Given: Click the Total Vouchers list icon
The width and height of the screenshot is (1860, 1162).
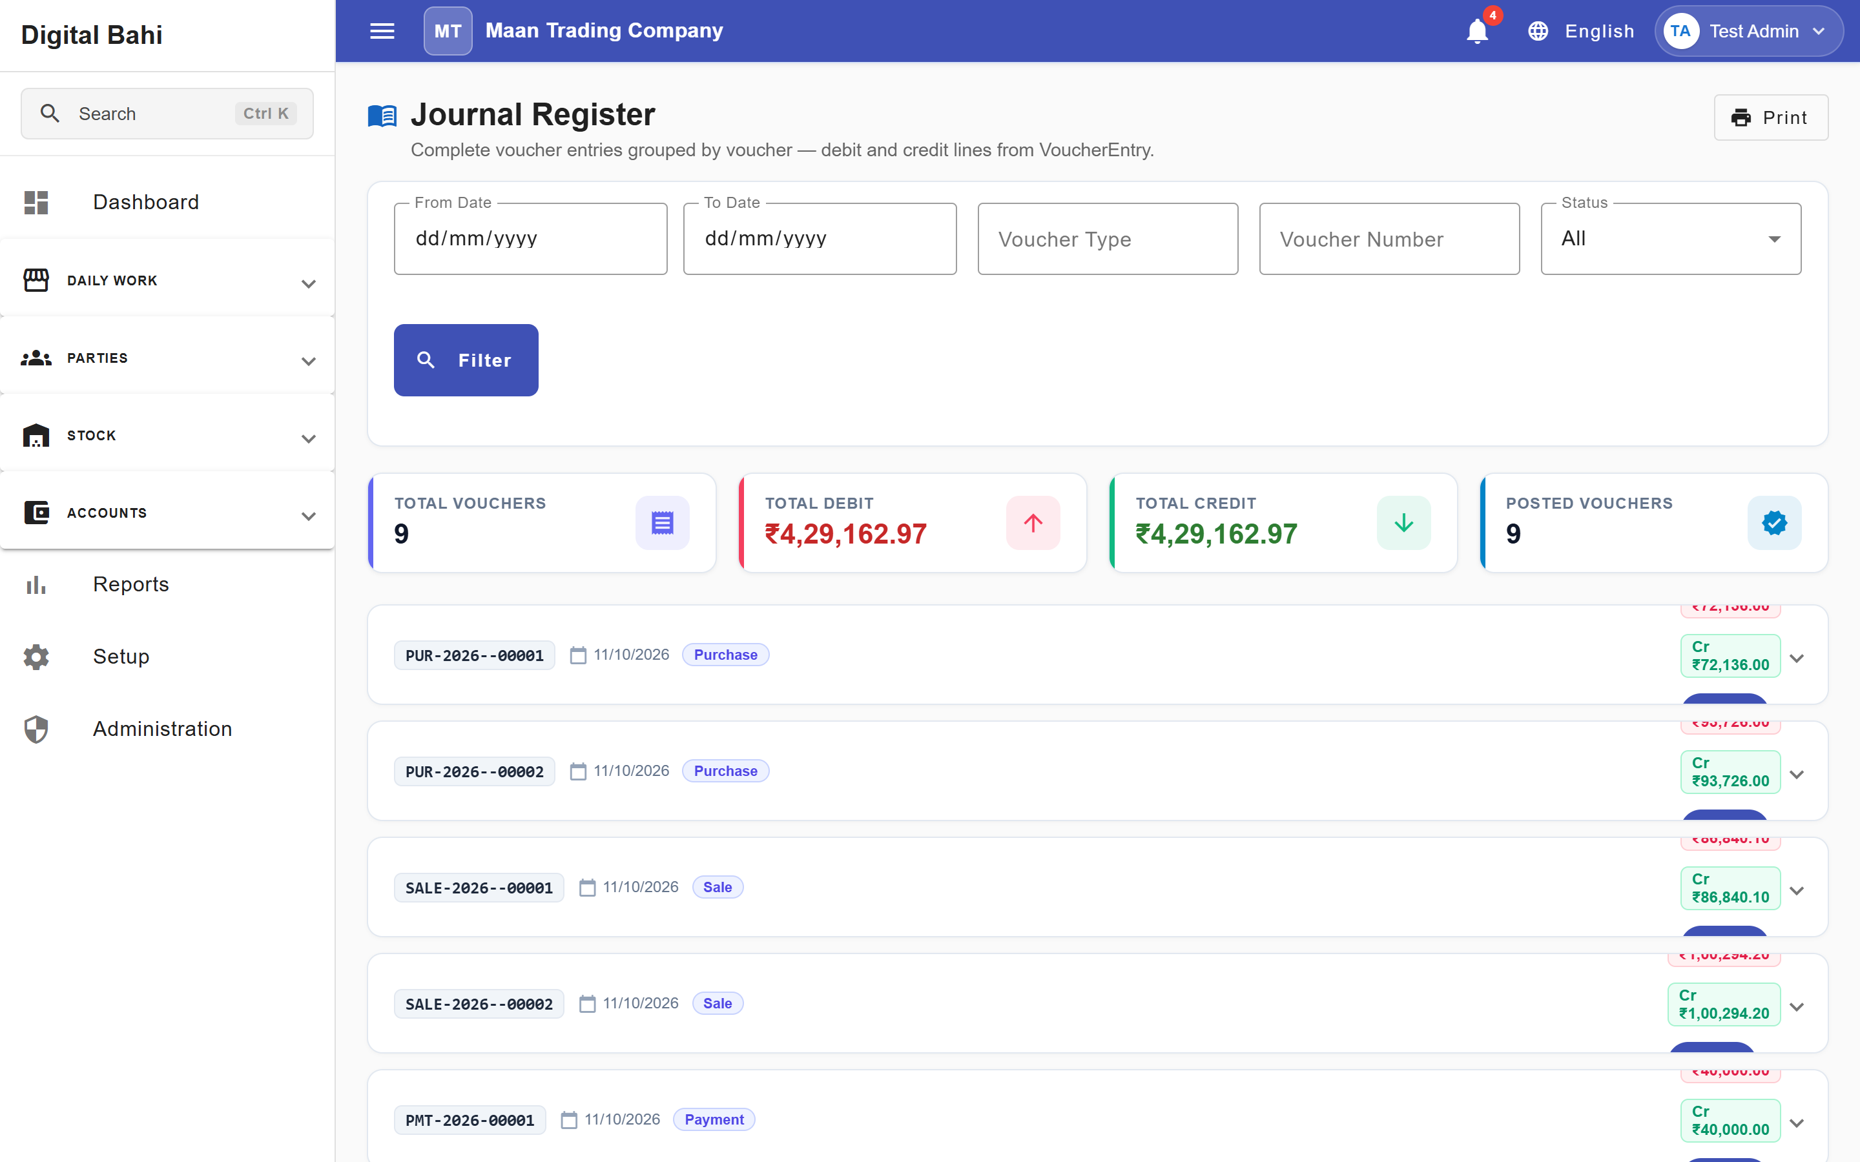Looking at the screenshot, I should click(662, 523).
